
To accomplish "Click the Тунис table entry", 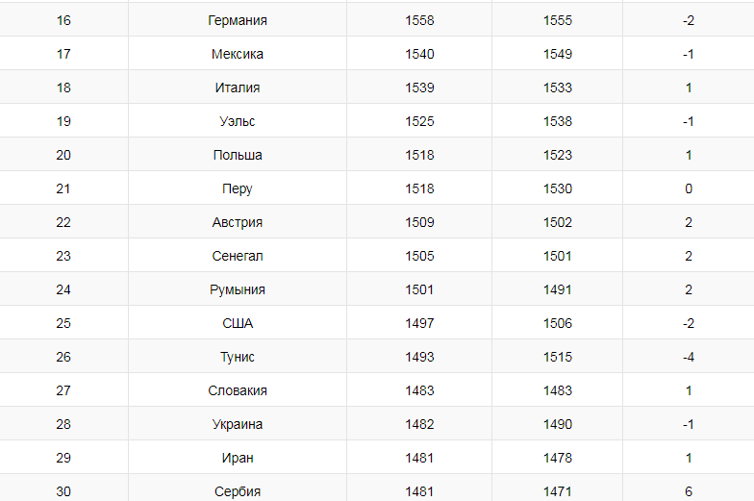I will click(x=238, y=357).
